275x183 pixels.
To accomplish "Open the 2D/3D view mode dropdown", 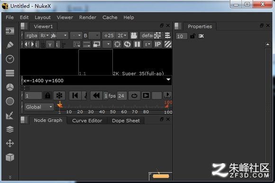I will coord(122,35).
